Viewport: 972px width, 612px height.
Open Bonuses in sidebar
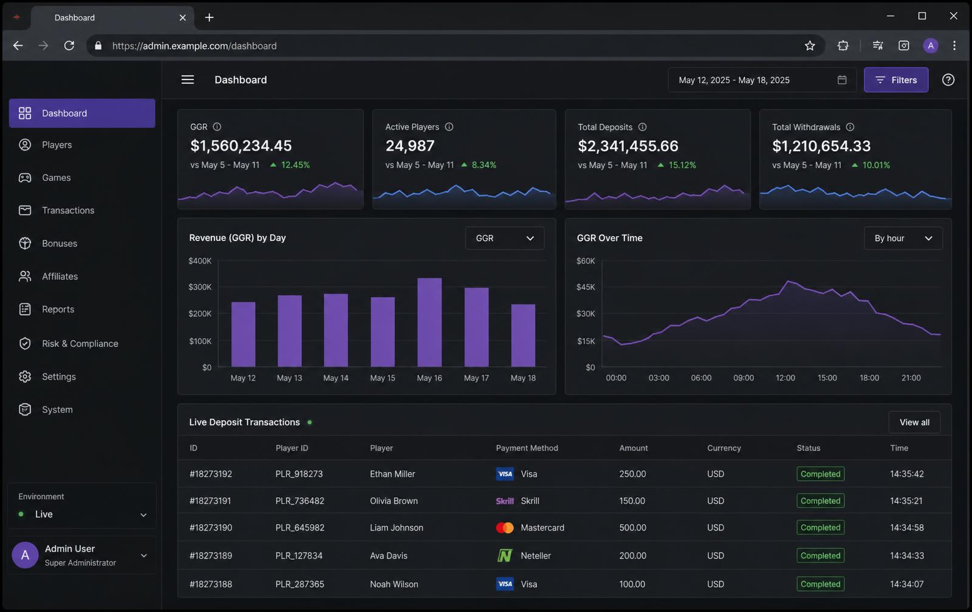click(x=82, y=243)
